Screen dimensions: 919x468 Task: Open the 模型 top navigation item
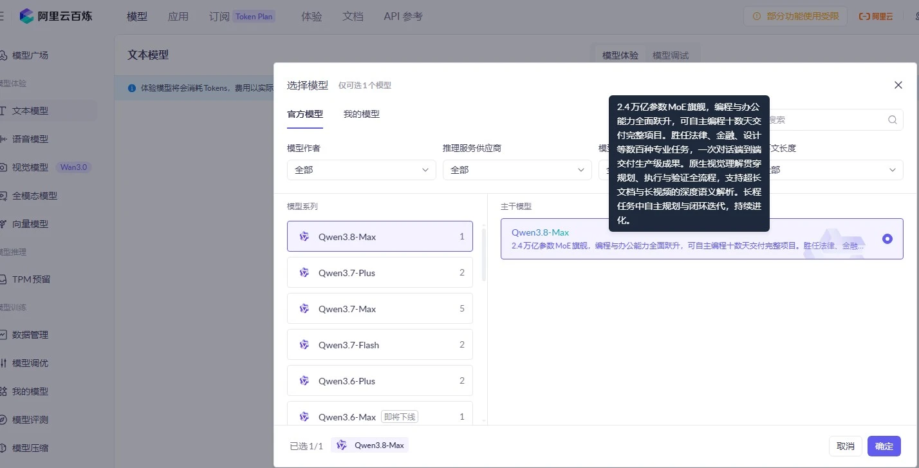pos(137,17)
